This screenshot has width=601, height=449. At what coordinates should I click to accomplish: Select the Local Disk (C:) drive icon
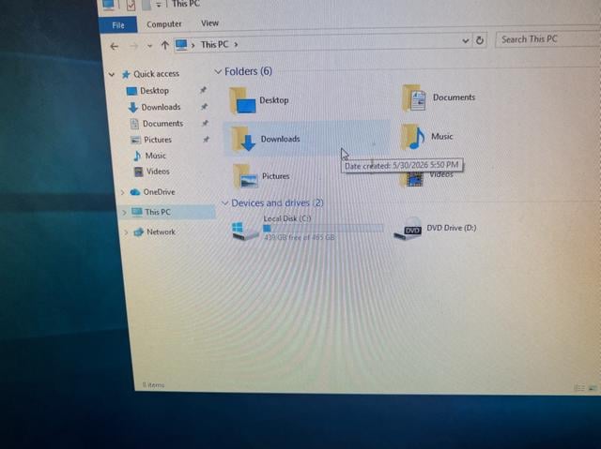(245, 231)
